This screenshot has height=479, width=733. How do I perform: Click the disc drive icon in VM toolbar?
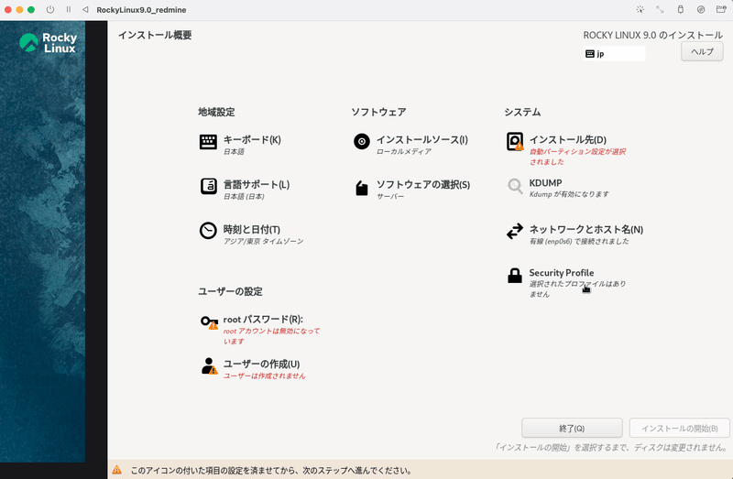(701, 9)
